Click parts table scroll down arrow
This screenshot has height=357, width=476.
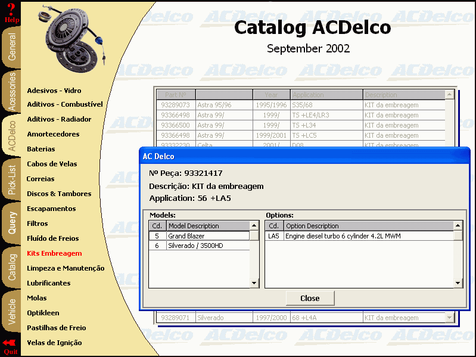pyautogui.click(x=450, y=318)
